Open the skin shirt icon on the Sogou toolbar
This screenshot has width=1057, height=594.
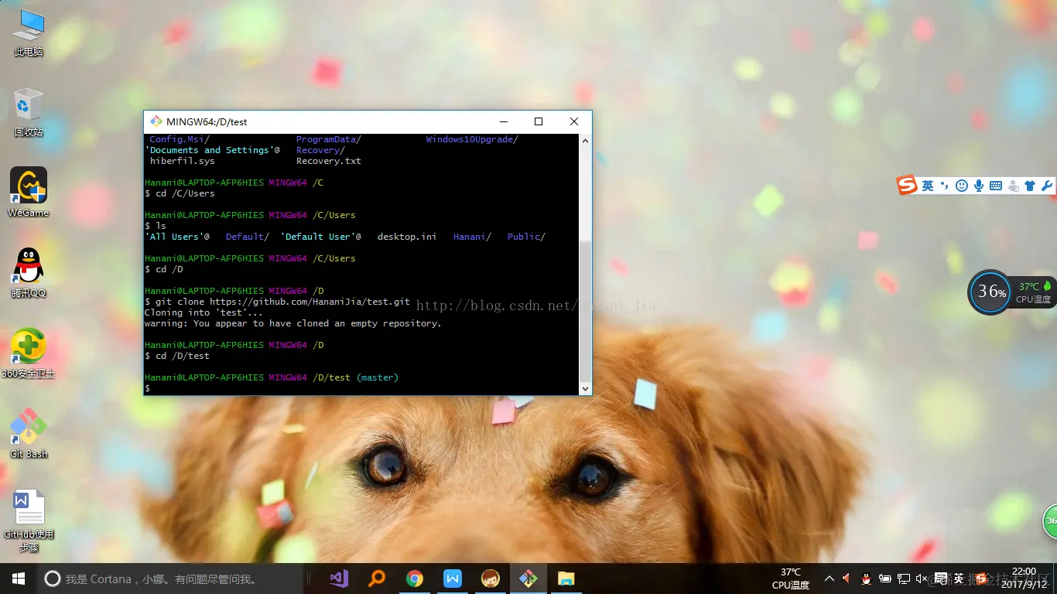(1029, 186)
